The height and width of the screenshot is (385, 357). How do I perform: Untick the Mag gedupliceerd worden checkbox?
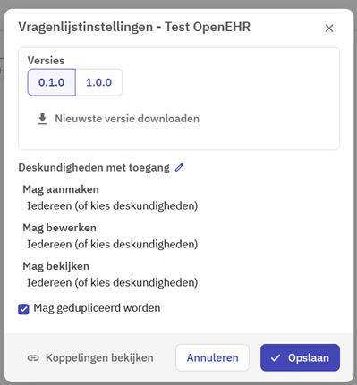click(x=23, y=309)
